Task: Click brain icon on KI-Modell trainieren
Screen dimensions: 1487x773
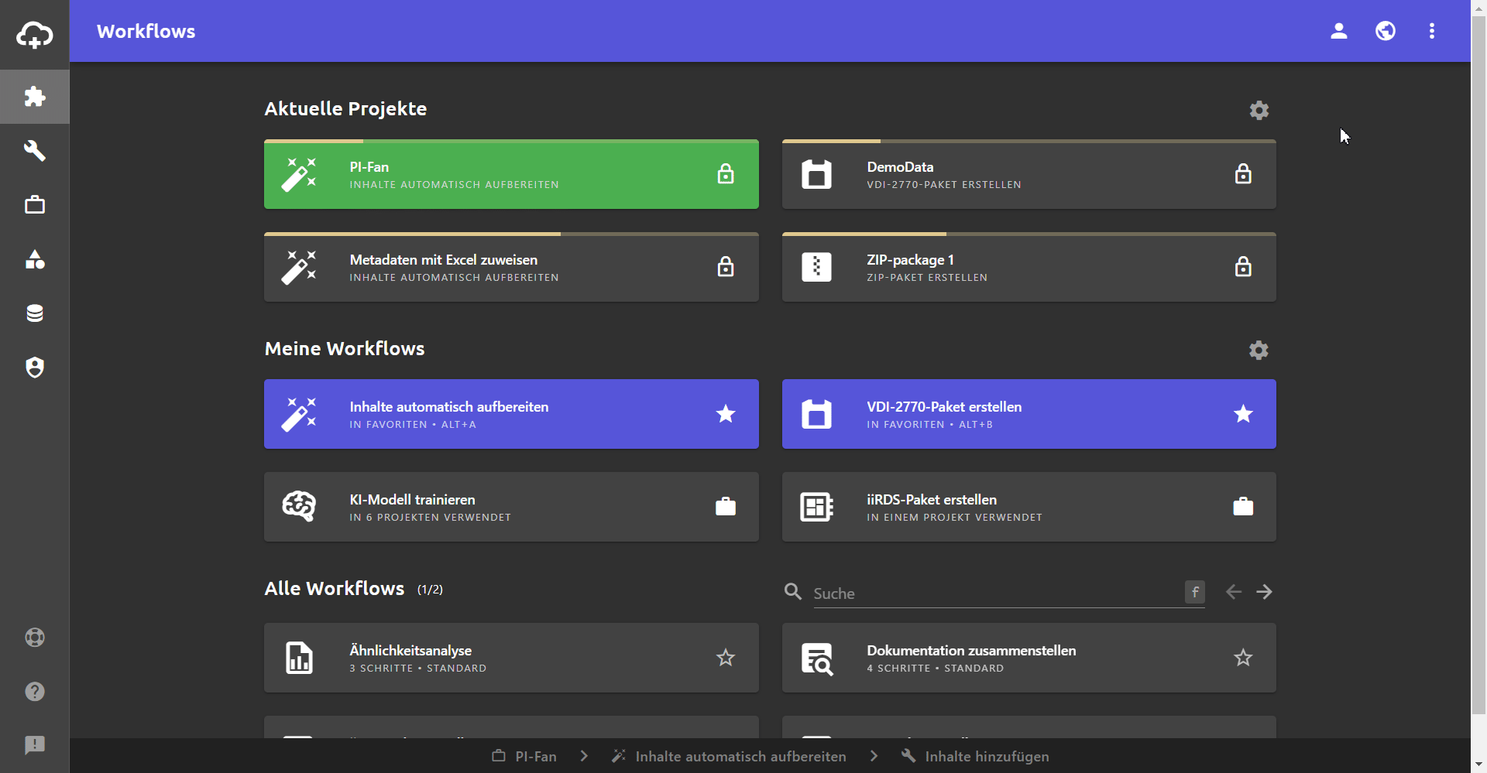Action: coord(299,507)
